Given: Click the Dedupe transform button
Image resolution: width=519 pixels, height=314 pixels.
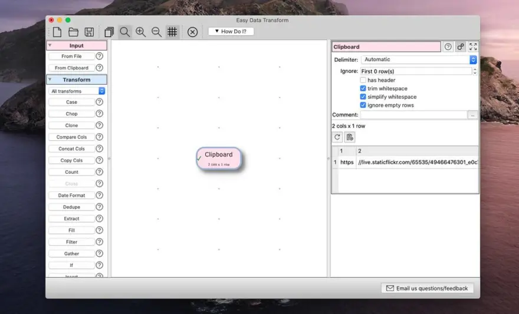Looking at the screenshot, I should click(71, 207).
